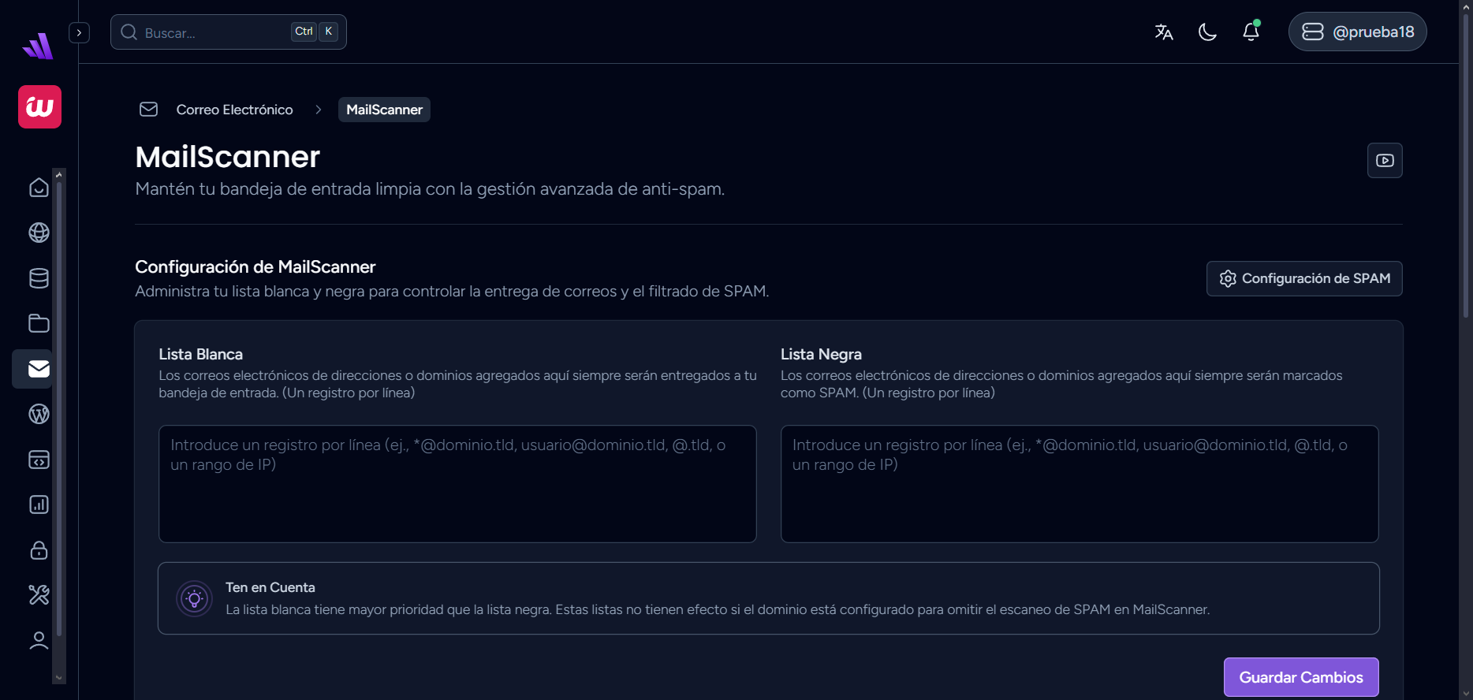Open the security lock icon in sidebar

pyautogui.click(x=39, y=550)
